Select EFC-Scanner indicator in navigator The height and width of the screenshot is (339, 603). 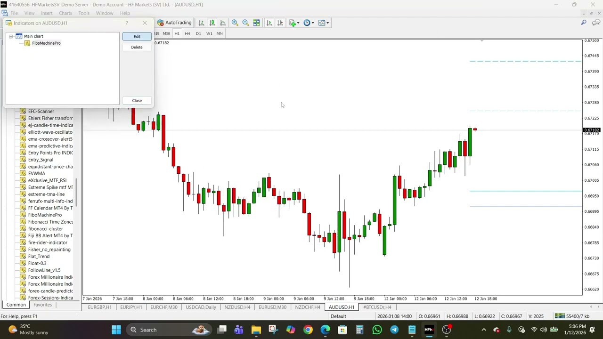click(41, 112)
